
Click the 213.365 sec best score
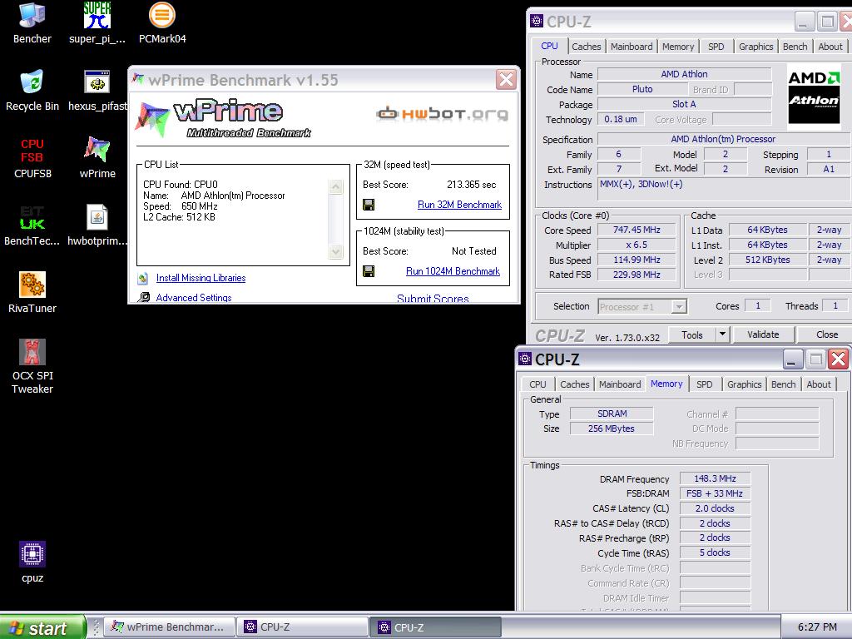pos(471,185)
